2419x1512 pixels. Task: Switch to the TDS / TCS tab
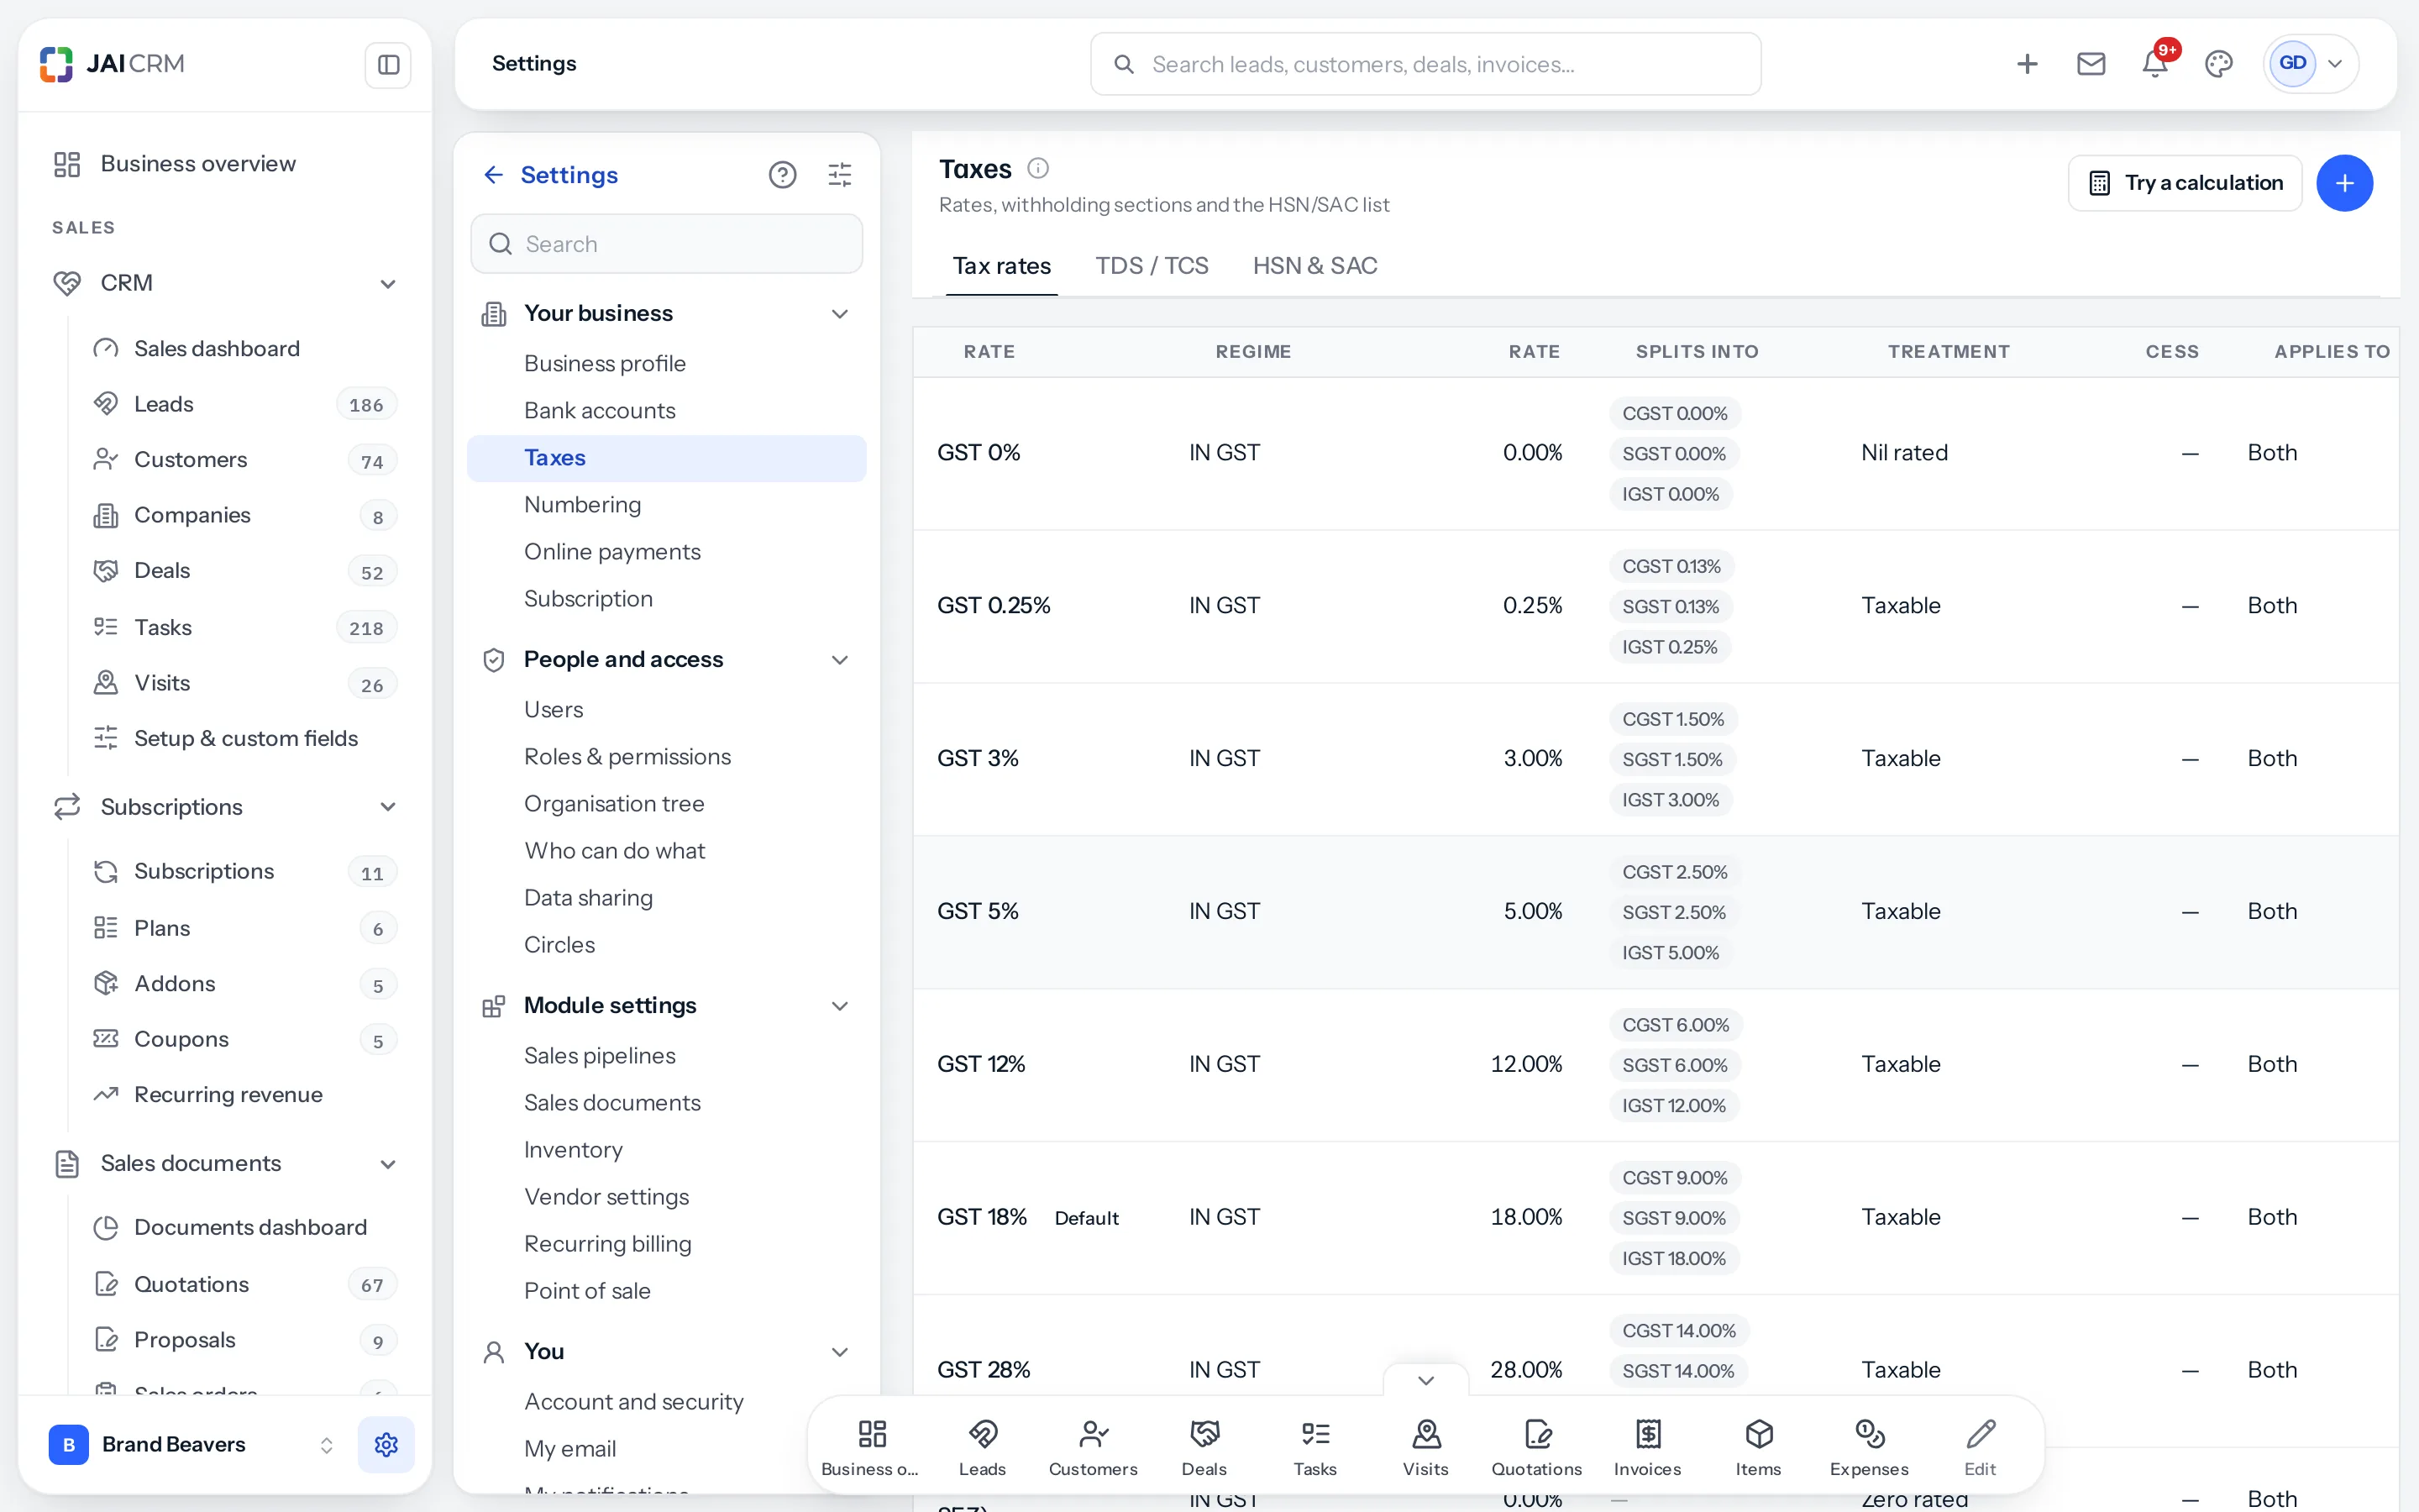click(x=1152, y=266)
